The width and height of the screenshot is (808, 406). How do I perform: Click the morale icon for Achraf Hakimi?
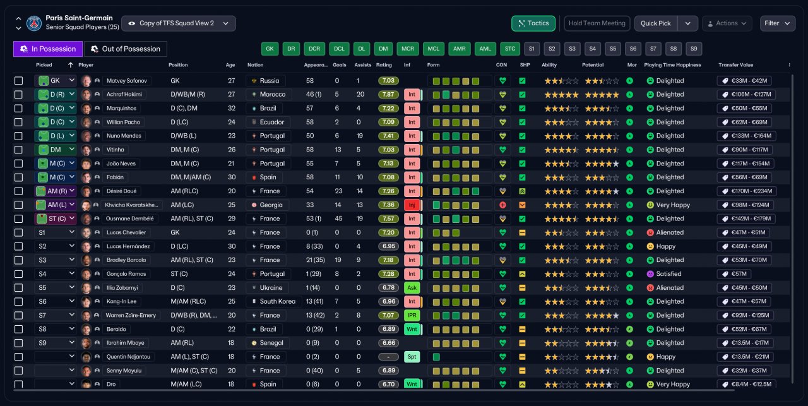[629, 95]
